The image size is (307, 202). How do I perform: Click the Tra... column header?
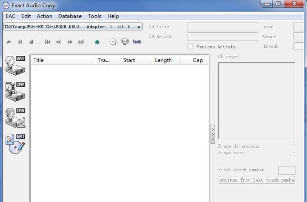104,60
